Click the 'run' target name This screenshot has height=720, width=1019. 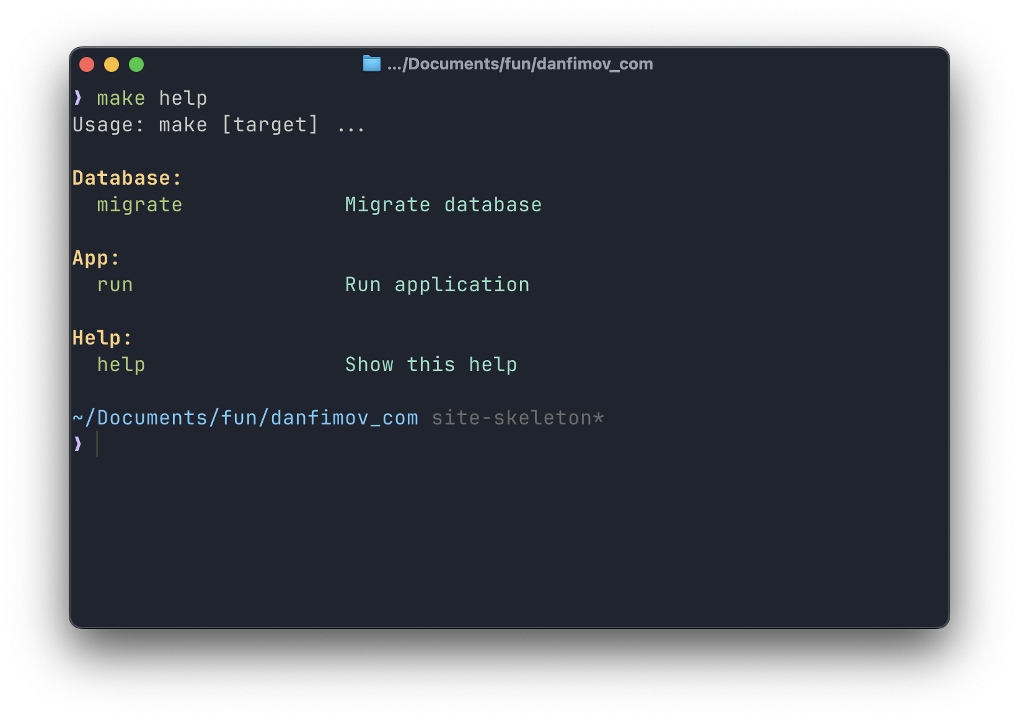pyautogui.click(x=115, y=284)
